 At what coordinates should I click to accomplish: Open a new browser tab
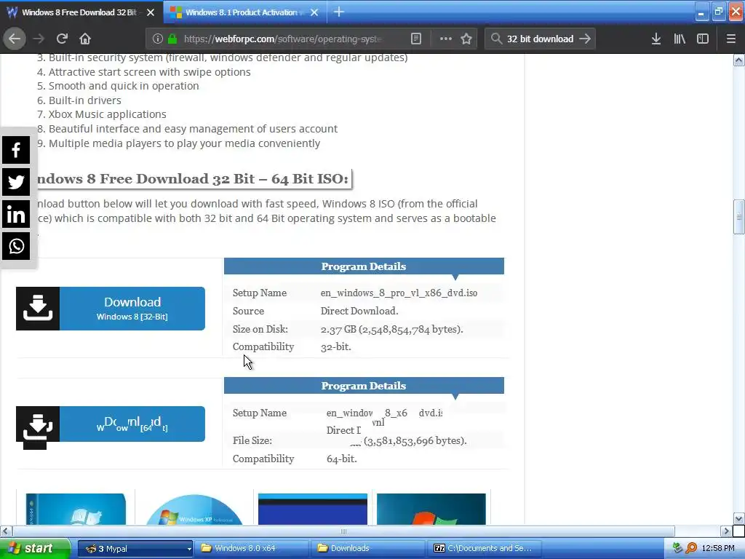pos(339,12)
